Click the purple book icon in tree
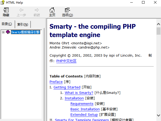 tap(8, 32)
